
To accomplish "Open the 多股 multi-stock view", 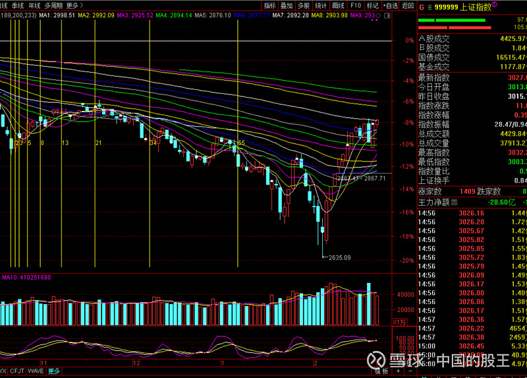I will pyautogui.click(x=304, y=5).
